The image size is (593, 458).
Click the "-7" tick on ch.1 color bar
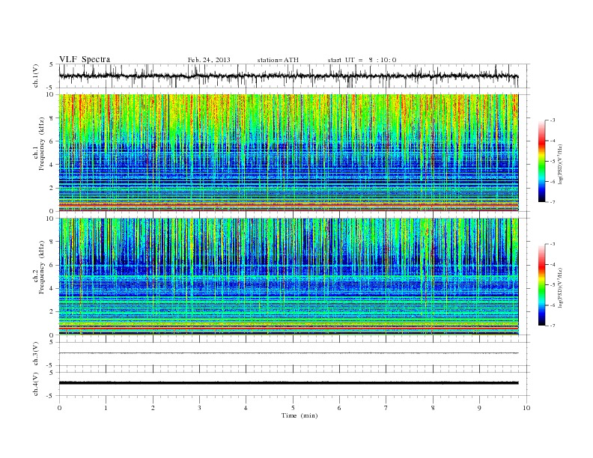(x=553, y=202)
